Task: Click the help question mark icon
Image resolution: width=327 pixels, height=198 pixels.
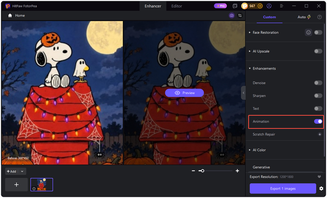Action: (x=319, y=17)
